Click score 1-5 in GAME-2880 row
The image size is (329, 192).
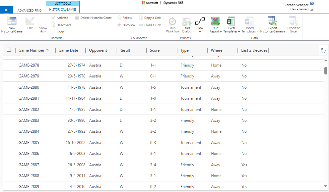[153, 87]
